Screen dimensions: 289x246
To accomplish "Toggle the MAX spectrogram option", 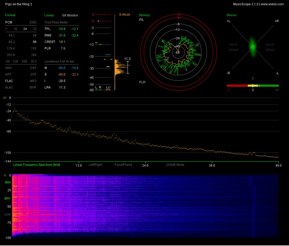I will 8,183.
